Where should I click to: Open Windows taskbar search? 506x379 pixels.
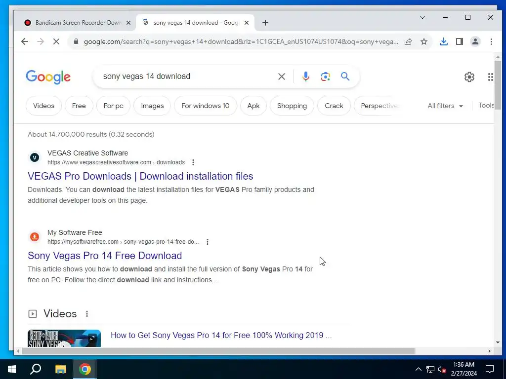(x=36, y=369)
